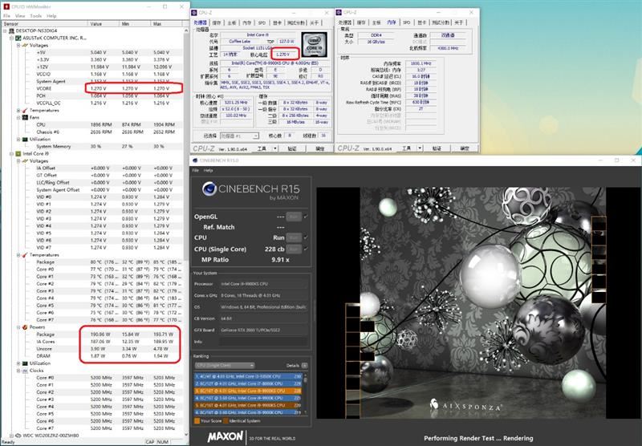Click the Clocks icon in HWMonitor
The width and height of the screenshot is (642, 446).
25,371
